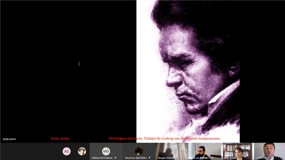Click the 'Mehmet Ali Özdemir' name label
This screenshot has width=285, height=160.
pyautogui.click(x=103, y=158)
